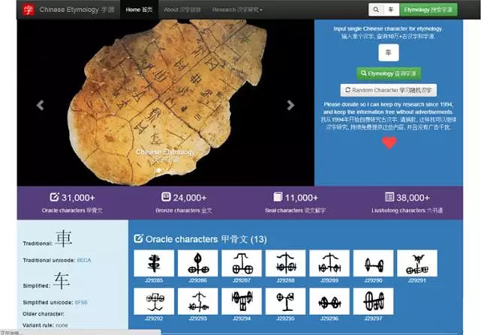Click the Seal characters 11,000+ icon
The height and width of the screenshot is (335, 481).
277,197
